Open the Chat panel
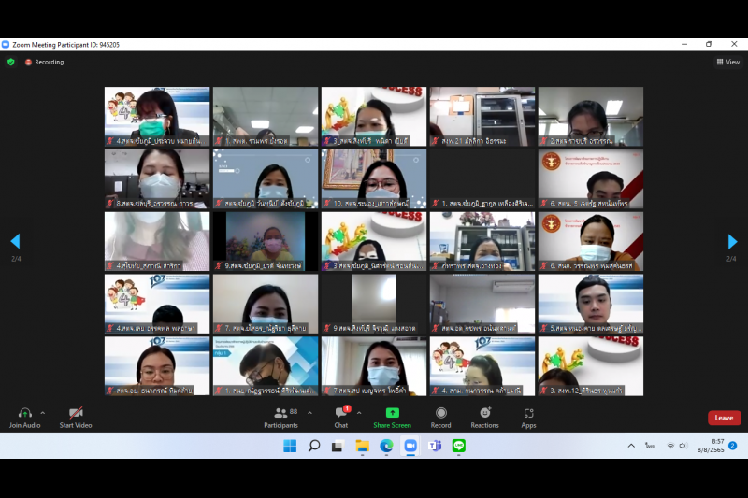Image resolution: width=748 pixels, height=498 pixels. [x=341, y=413]
